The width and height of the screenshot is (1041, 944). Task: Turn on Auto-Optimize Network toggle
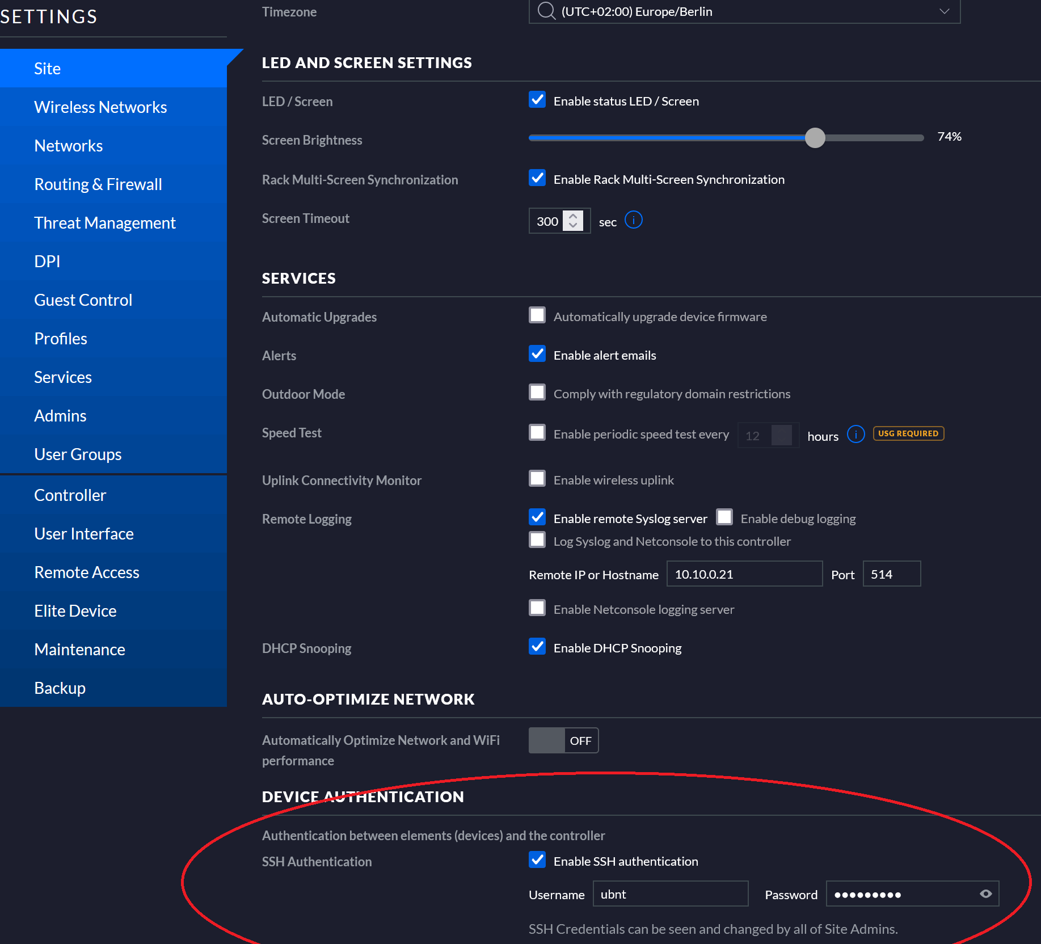tap(563, 740)
